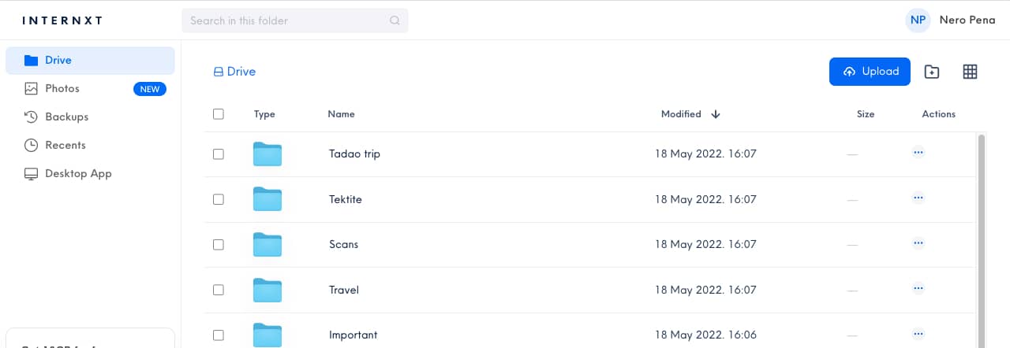Switch to grid view layout
Screen dimensions: 1010x348
[971, 72]
